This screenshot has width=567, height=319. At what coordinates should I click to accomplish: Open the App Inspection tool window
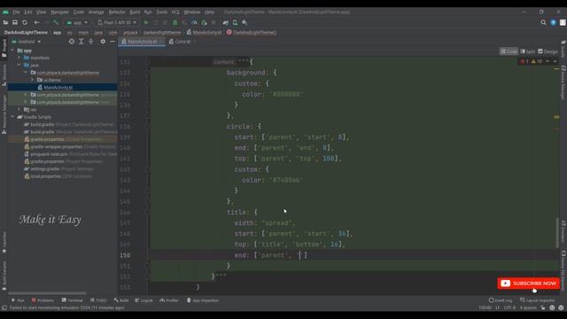[x=203, y=300]
